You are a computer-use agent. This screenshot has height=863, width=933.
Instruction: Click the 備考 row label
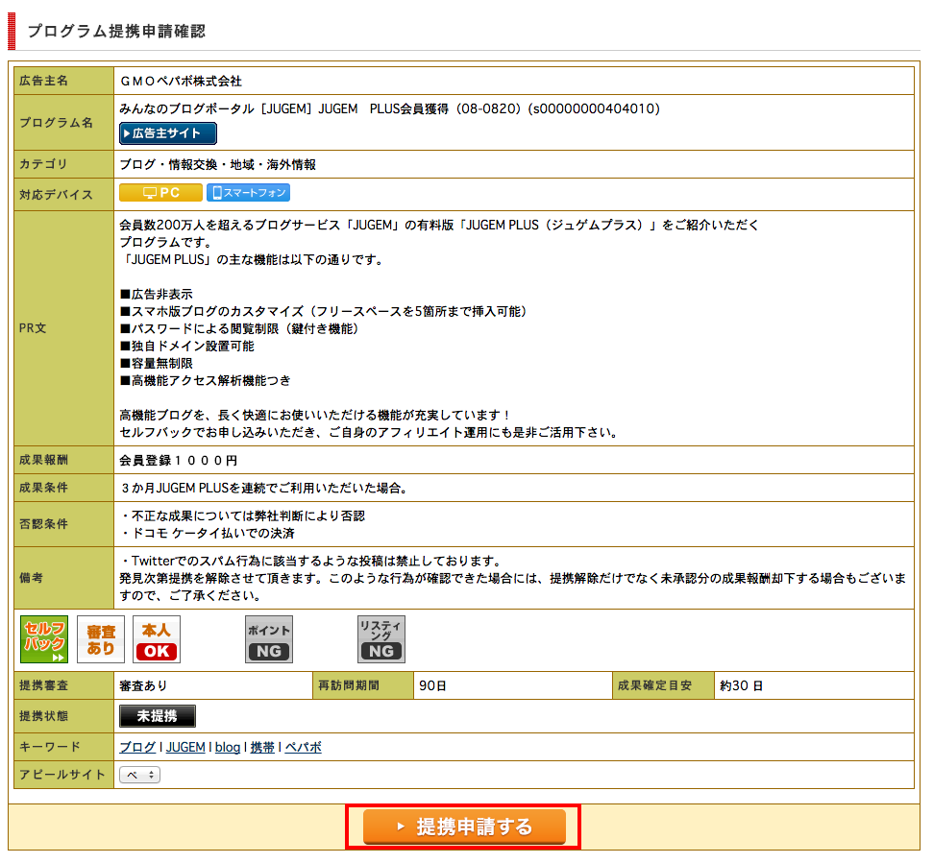pyautogui.click(x=31, y=578)
